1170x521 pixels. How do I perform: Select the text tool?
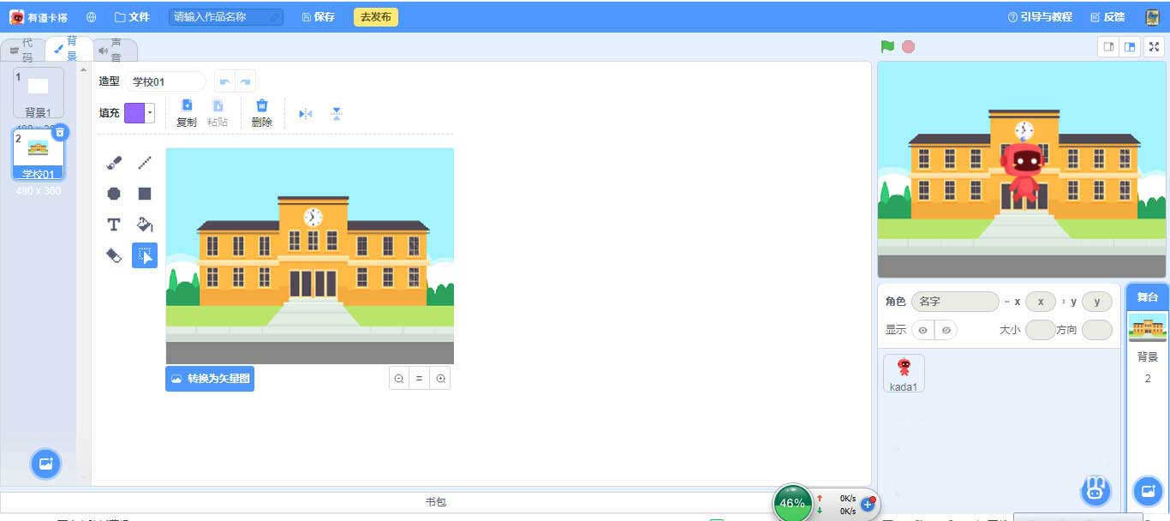coord(114,225)
